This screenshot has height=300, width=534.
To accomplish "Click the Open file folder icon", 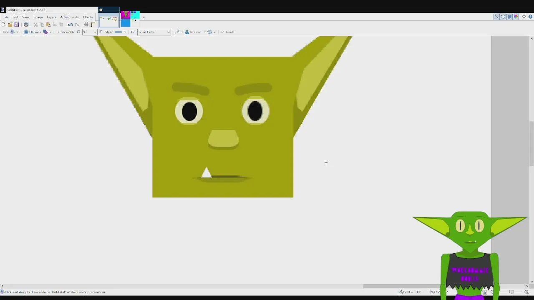I will 10,25.
